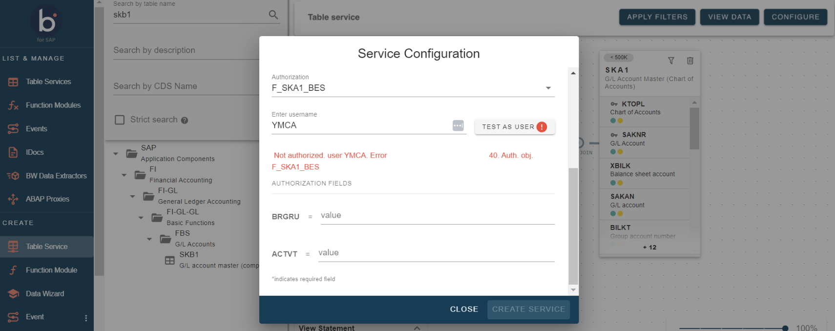
Task: Click the SKB1 table icon in tree
Action: (169, 260)
